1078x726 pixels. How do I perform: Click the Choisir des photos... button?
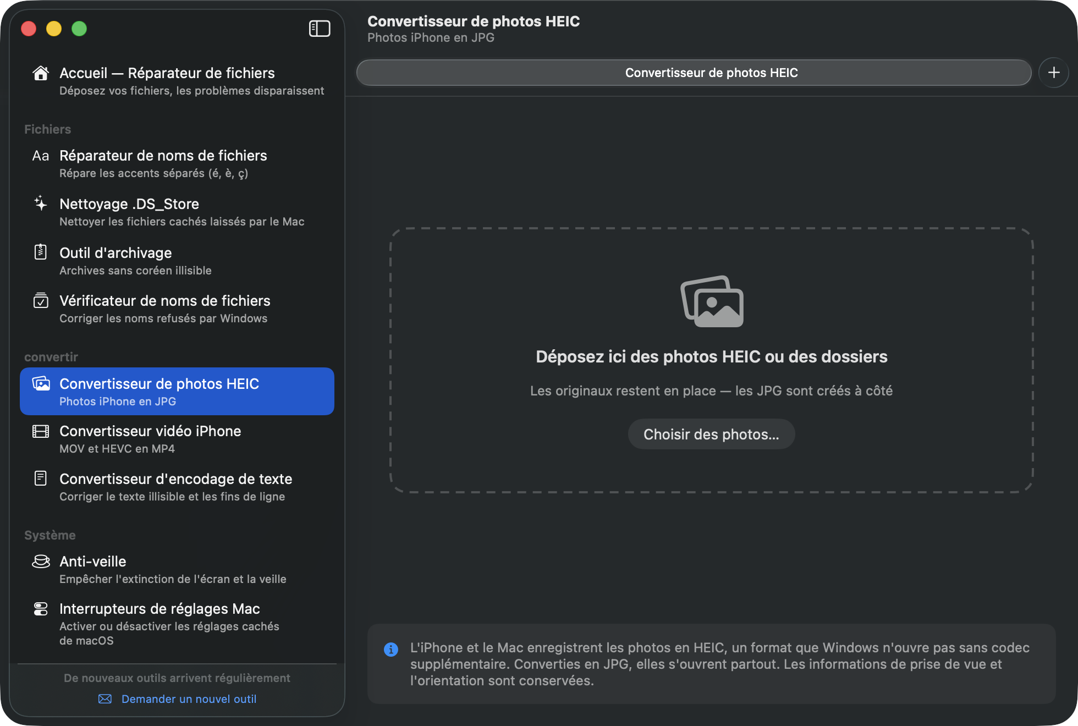[x=712, y=435]
